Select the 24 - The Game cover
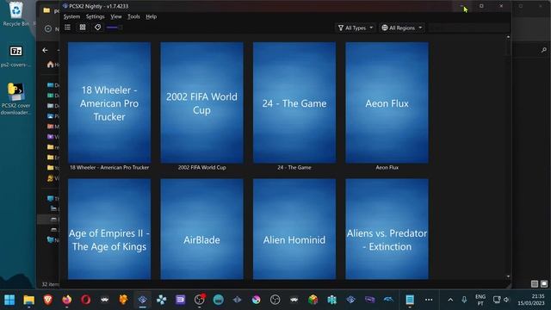 (294, 102)
